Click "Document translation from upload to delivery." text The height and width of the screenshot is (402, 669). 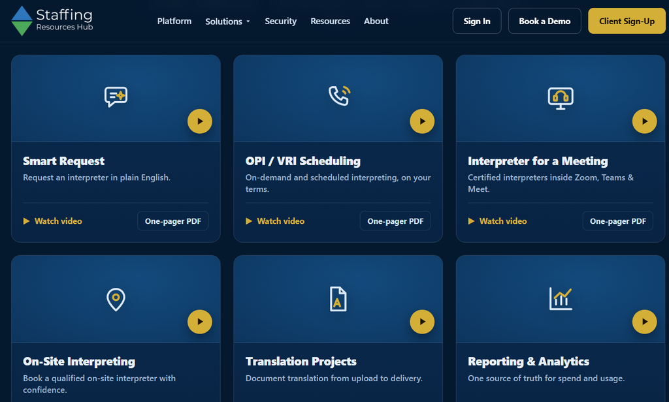334,378
